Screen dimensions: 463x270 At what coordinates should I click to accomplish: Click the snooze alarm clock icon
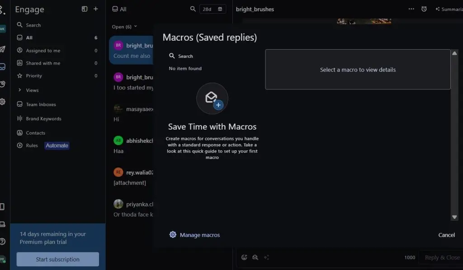424,9
